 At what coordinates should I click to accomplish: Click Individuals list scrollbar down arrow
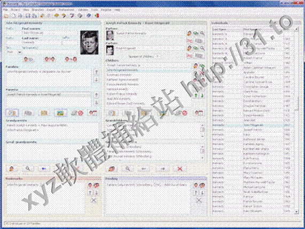point(296,211)
